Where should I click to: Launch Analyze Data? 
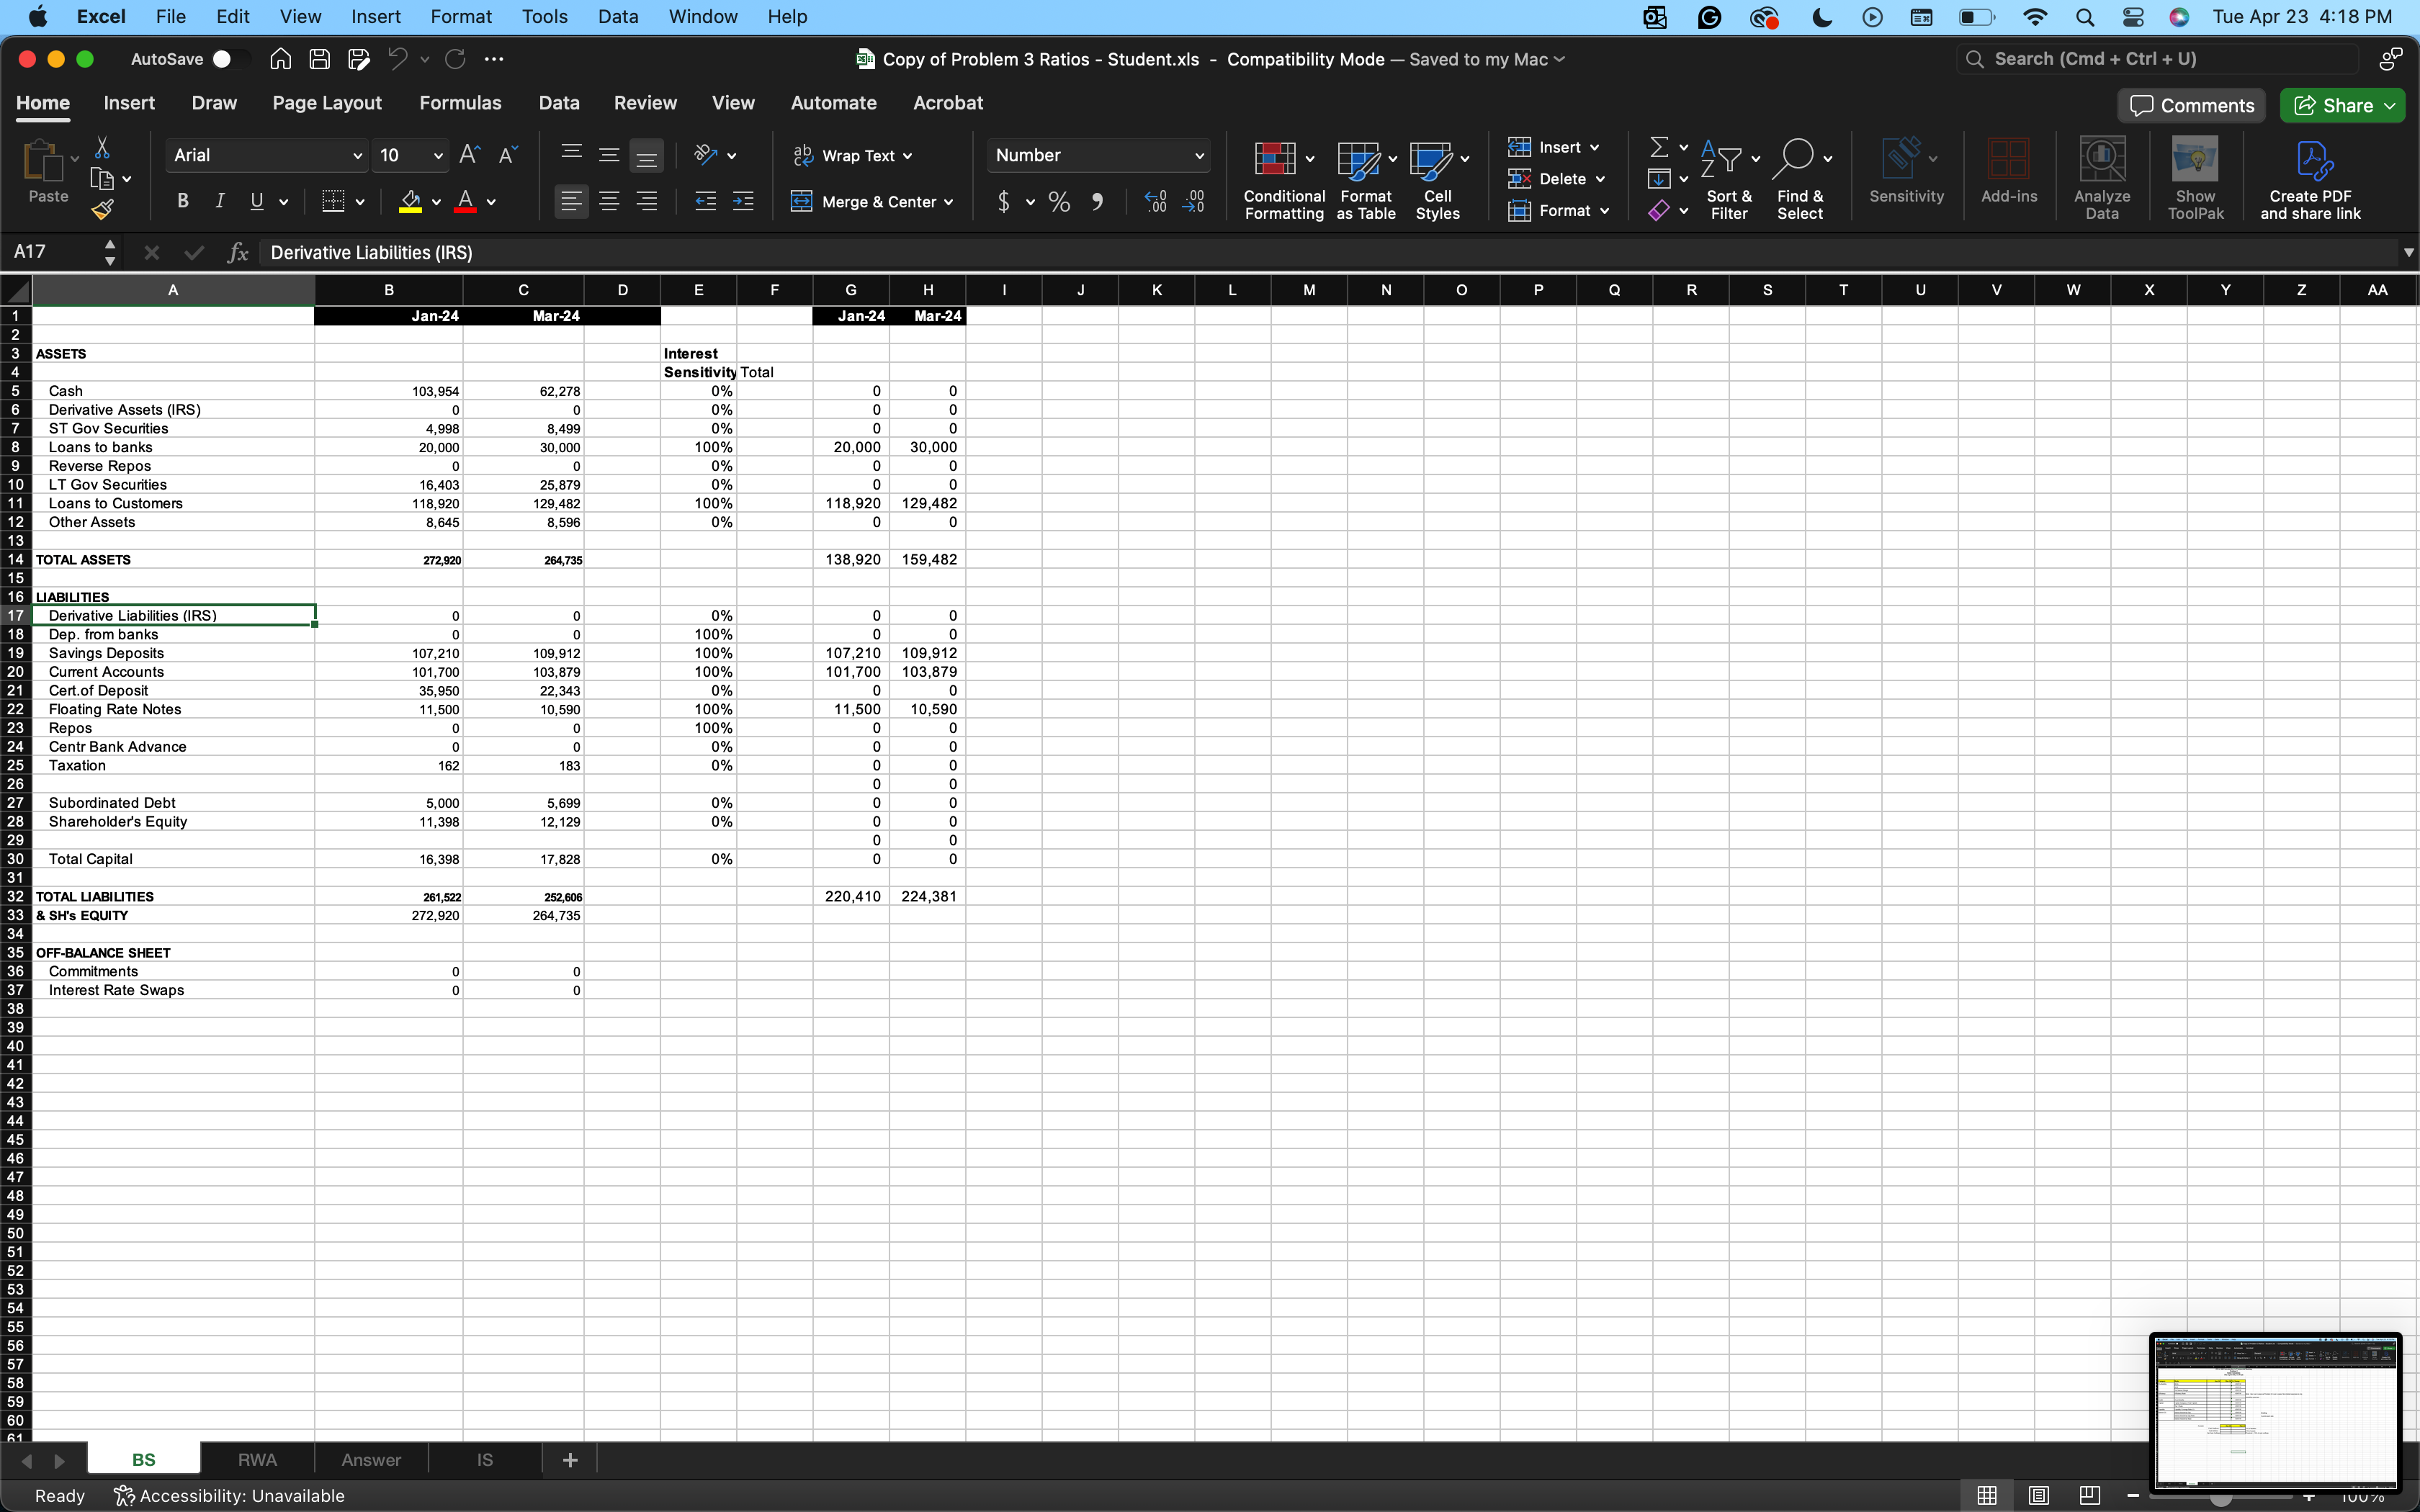click(2101, 175)
